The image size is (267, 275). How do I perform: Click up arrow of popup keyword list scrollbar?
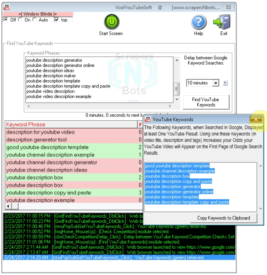tap(261, 166)
